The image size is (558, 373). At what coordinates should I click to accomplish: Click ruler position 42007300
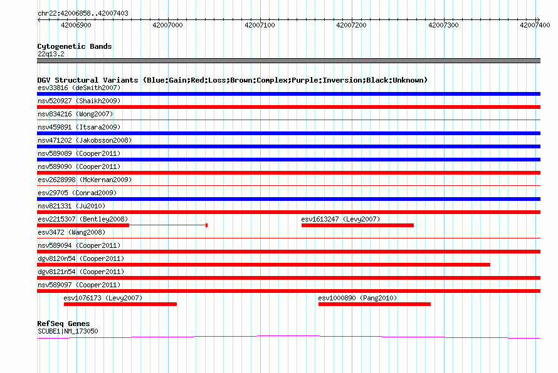[x=443, y=25]
